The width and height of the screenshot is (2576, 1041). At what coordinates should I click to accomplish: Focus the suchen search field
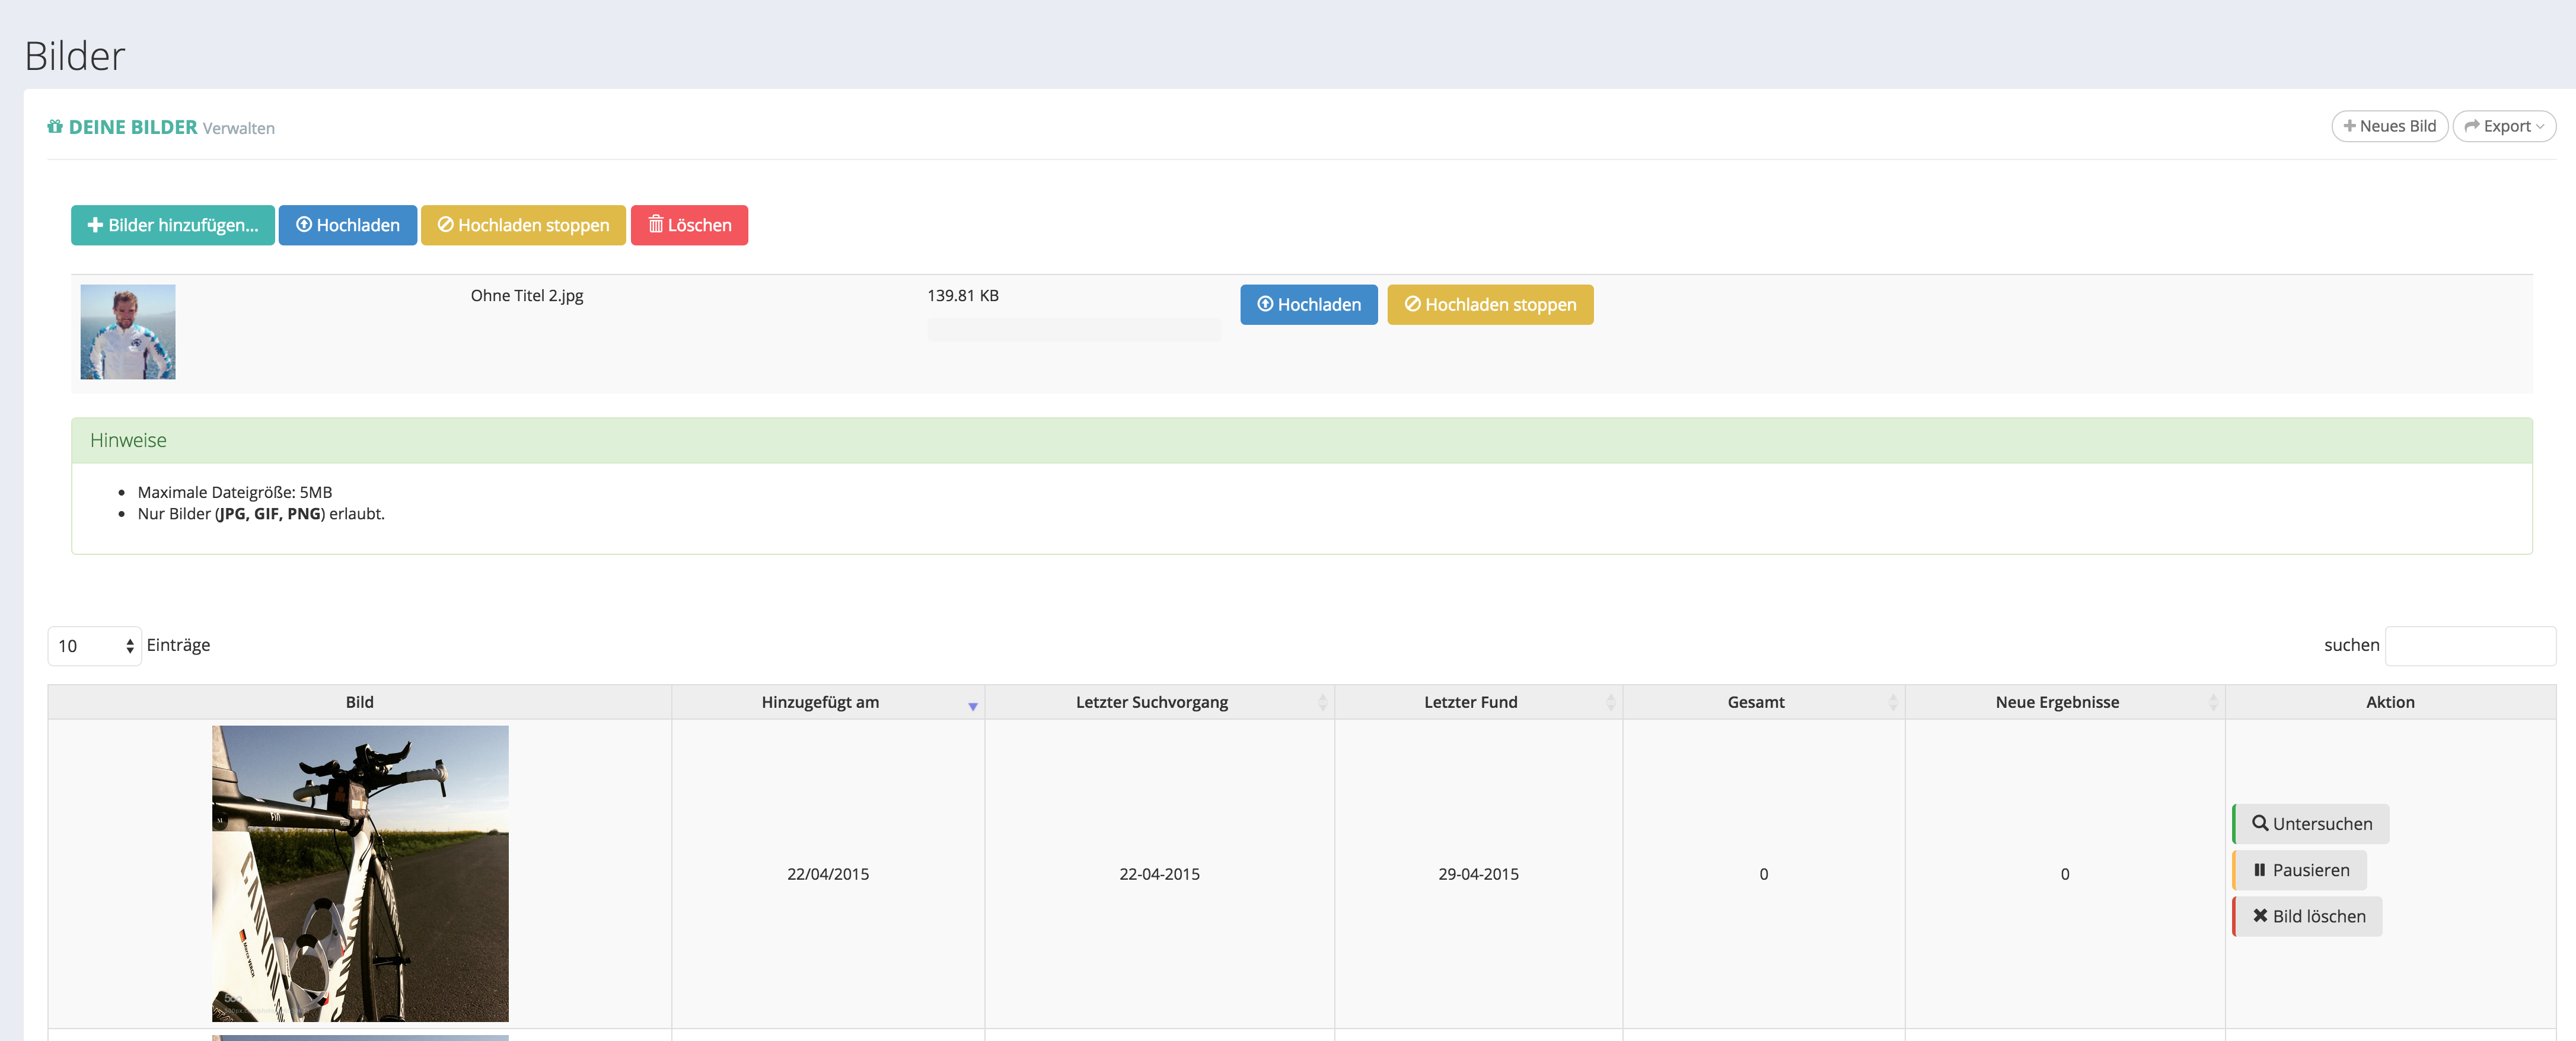click(x=2470, y=646)
